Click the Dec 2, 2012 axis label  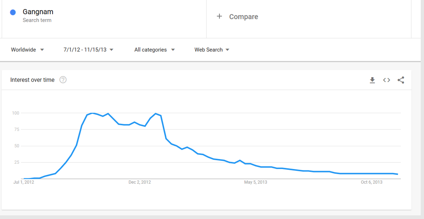pyautogui.click(x=139, y=182)
